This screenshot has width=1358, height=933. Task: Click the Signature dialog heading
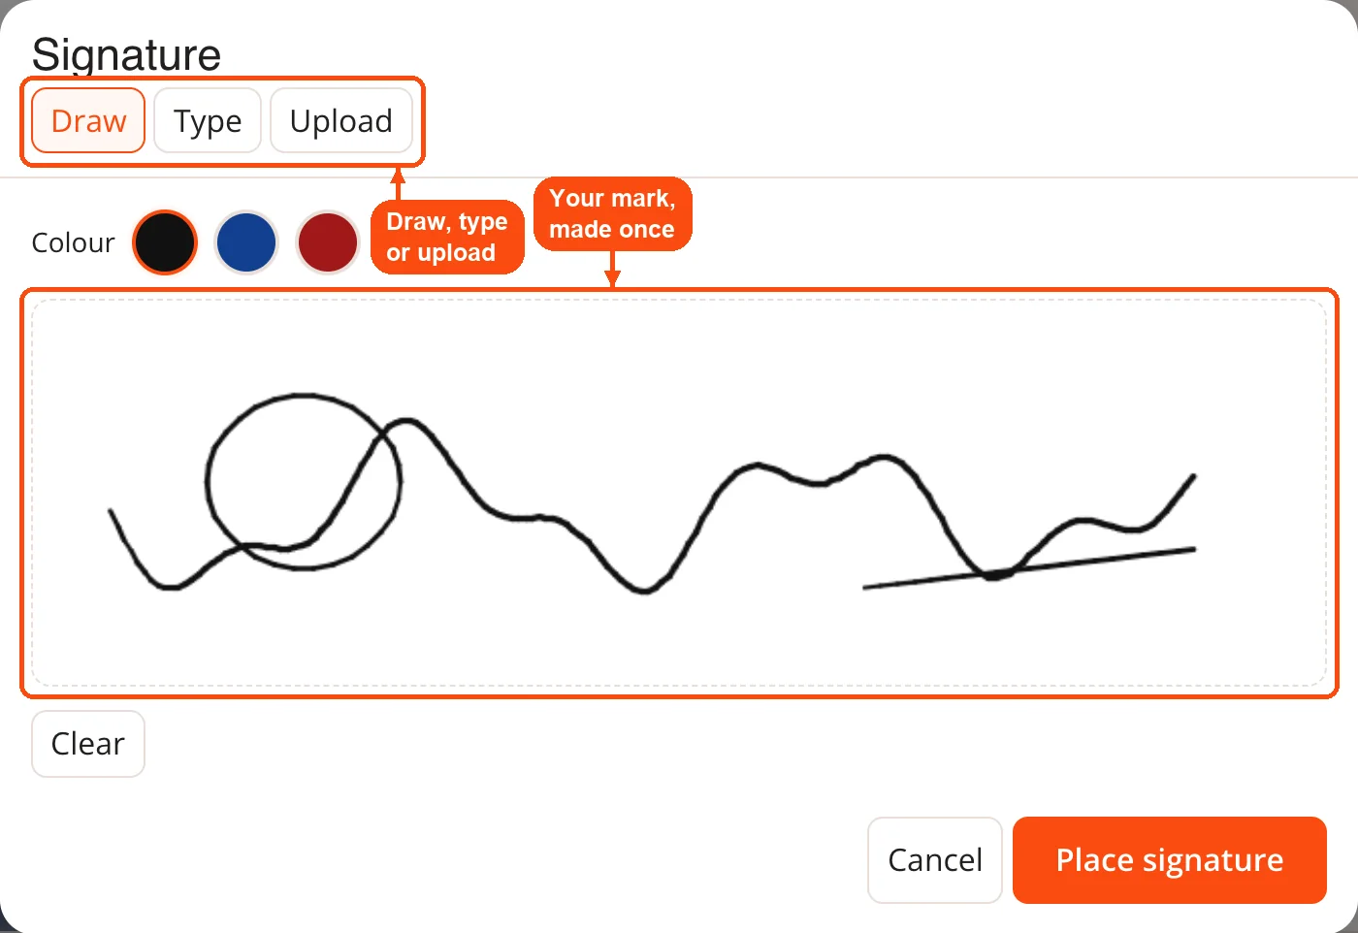[x=126, y=54]
